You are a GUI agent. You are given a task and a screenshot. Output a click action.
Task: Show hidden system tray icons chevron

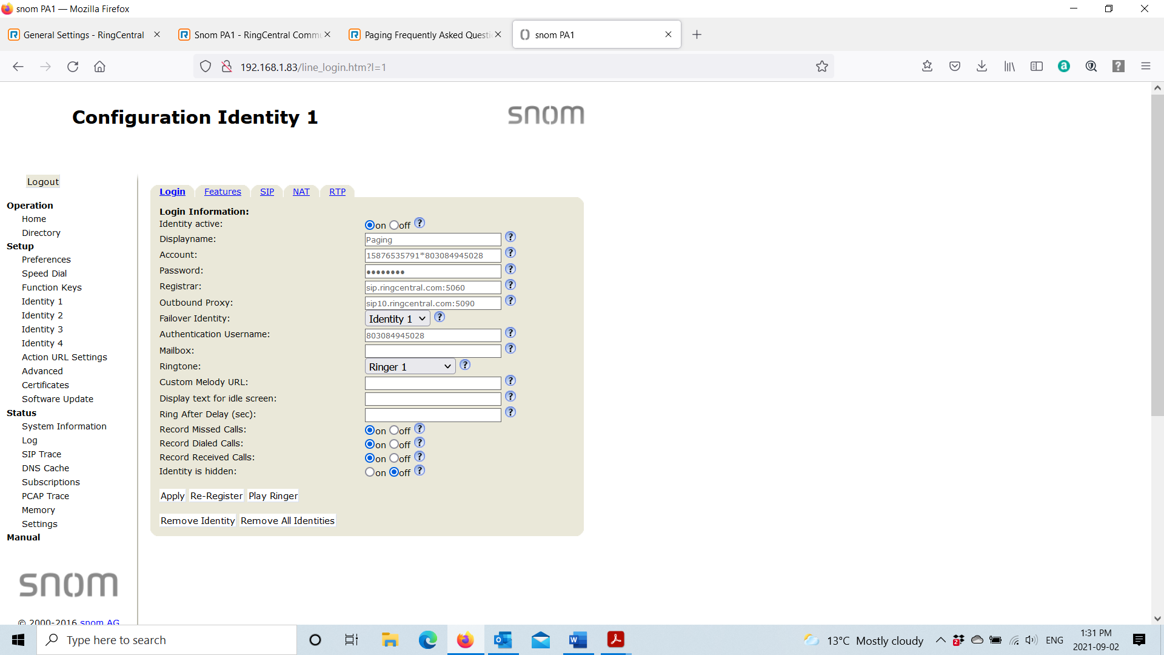click(940, 640)
